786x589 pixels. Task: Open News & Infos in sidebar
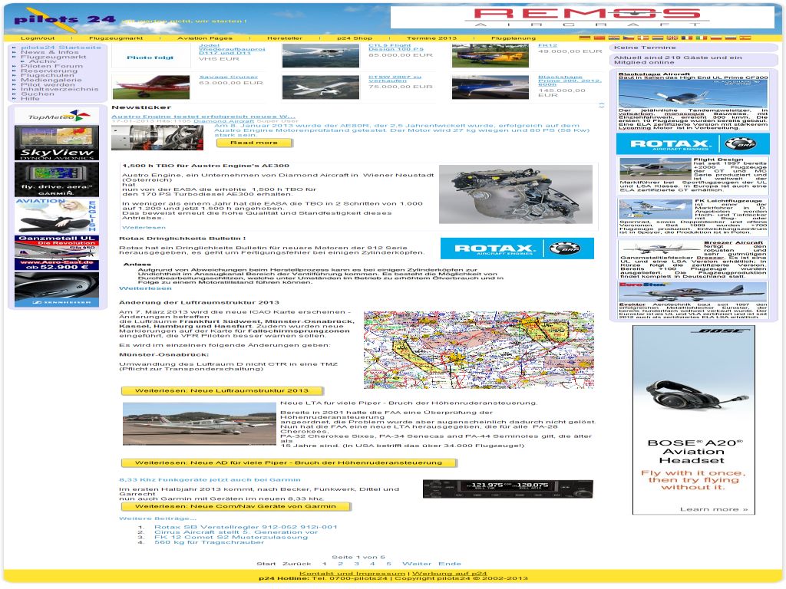click(x=50, y=52)
